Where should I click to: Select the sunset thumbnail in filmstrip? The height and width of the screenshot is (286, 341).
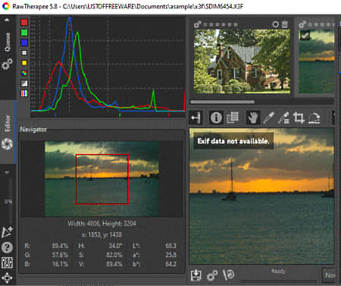(317, 61)
